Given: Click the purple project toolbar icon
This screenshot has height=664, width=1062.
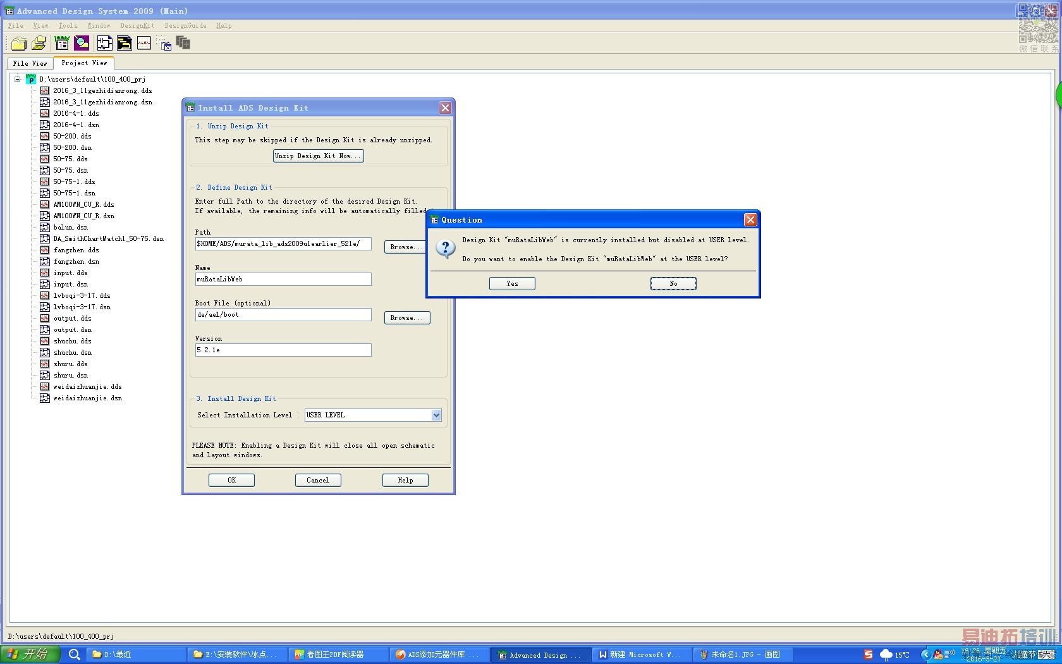Looking at the screenshot, I should (82, 43).
